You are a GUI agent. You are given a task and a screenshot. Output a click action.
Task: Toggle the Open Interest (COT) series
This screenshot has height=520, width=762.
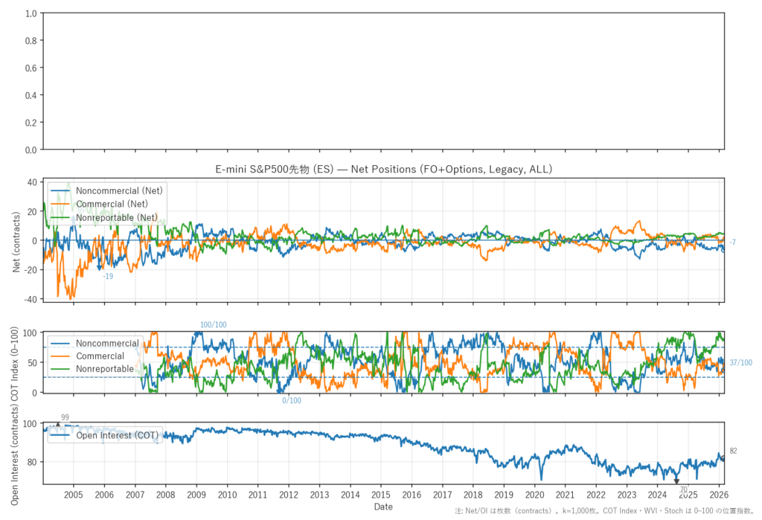(x=121, y=435)
